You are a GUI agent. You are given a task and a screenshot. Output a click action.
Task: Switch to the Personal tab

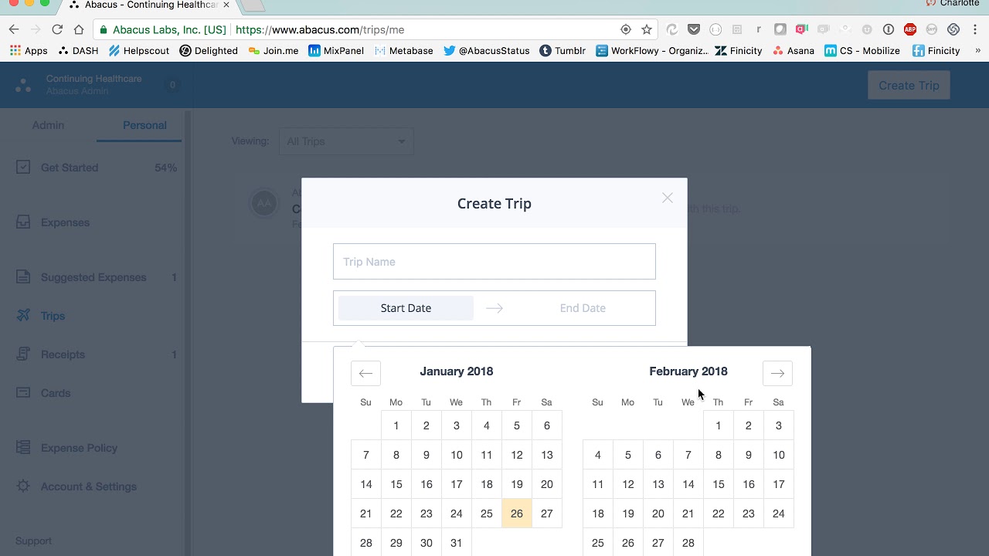pos(144,125)
